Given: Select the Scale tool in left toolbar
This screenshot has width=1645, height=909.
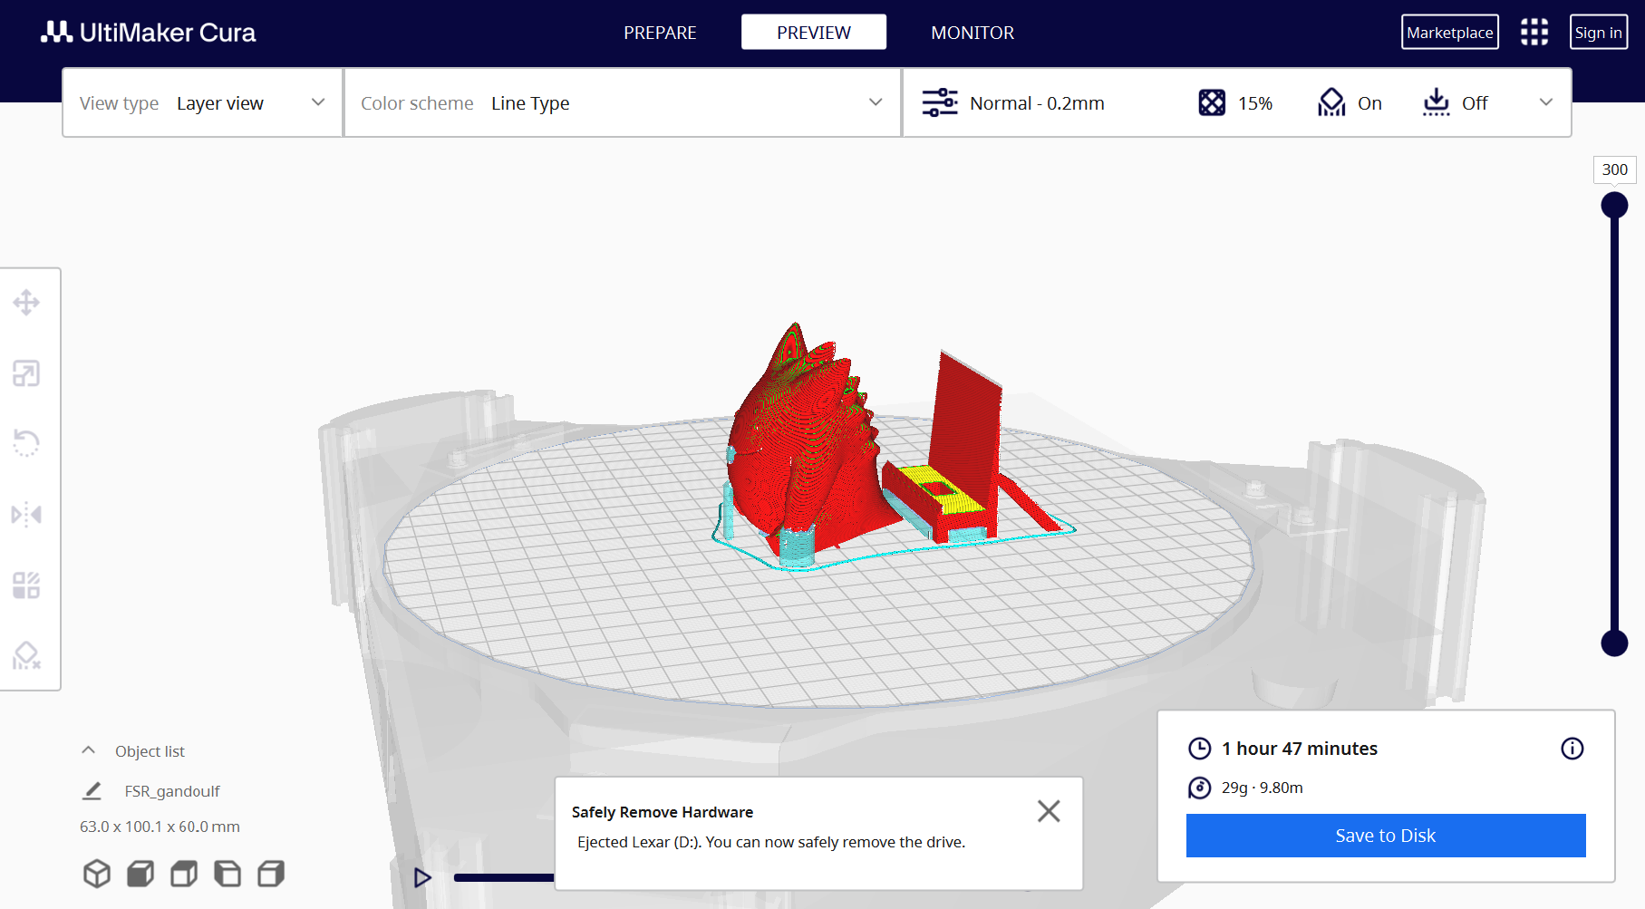Looking at the screenshot, I should 26,373.
